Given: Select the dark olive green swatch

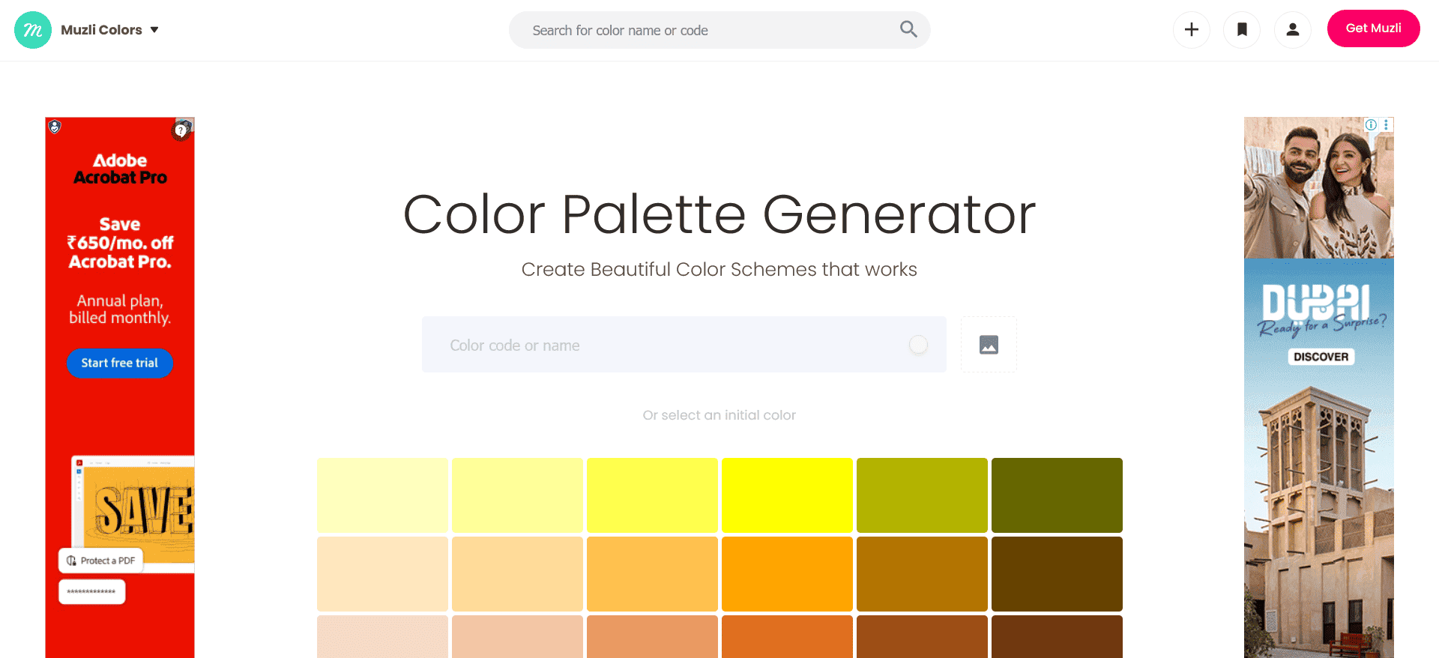Looking at the screenshot, I should [1057, 495].
